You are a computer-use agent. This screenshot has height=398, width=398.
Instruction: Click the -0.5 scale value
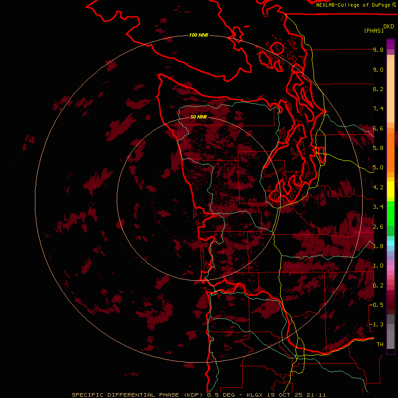point(376,305)
